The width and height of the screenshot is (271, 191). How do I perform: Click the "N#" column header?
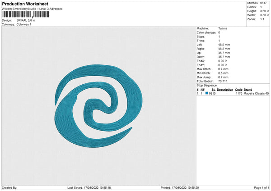(x=202, y=90)
